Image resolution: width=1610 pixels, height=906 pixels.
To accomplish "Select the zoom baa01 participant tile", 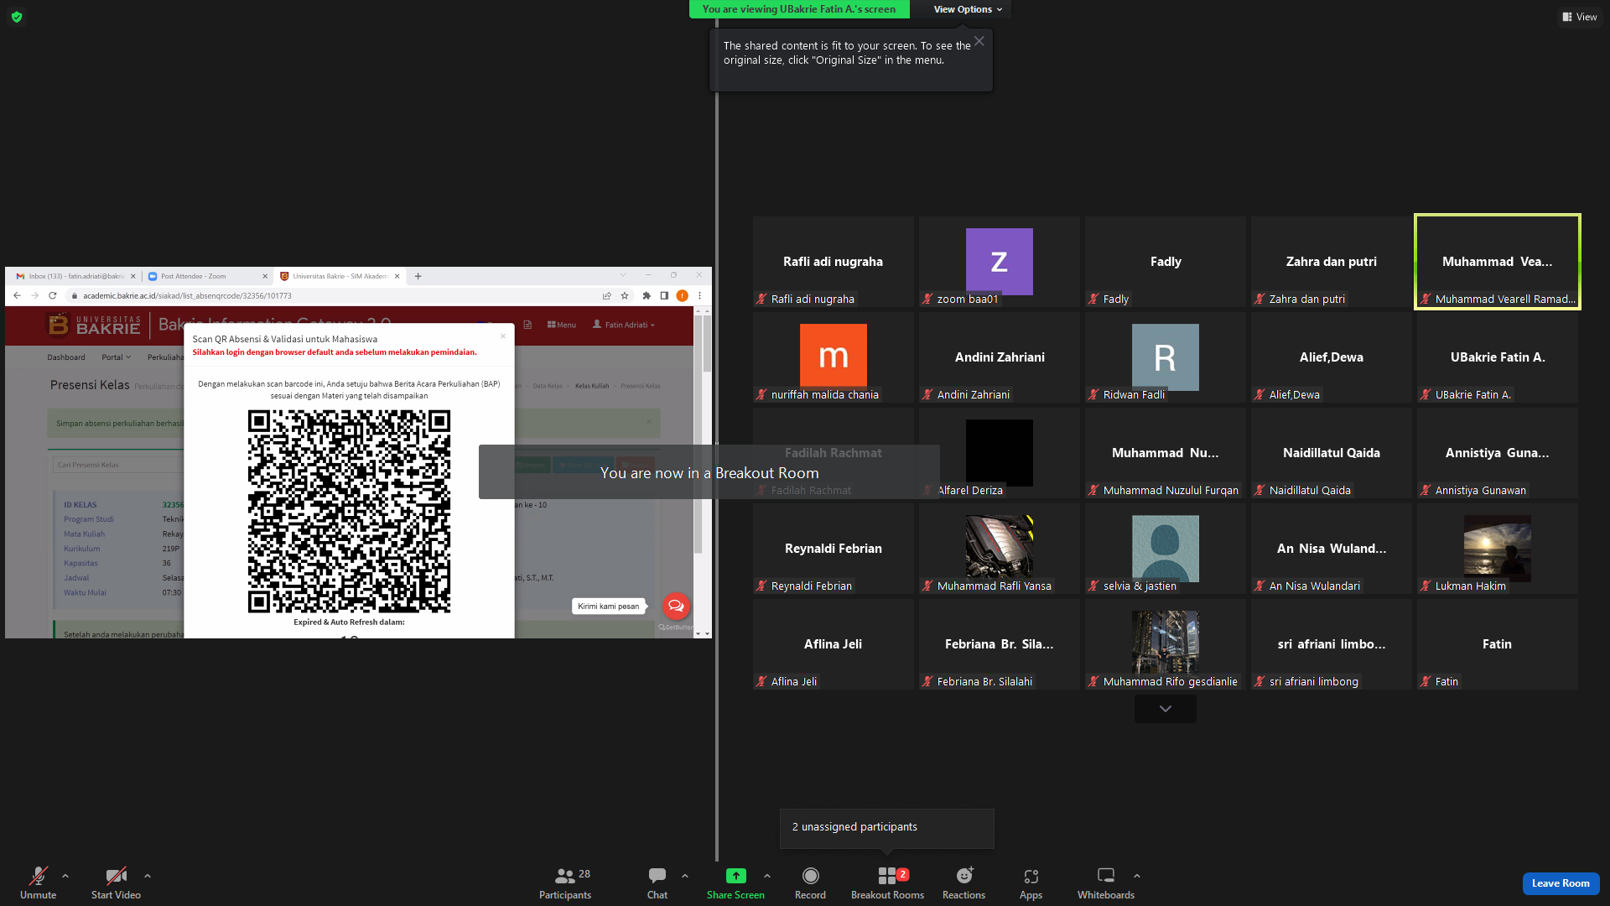I will [x=1000, y=262].
